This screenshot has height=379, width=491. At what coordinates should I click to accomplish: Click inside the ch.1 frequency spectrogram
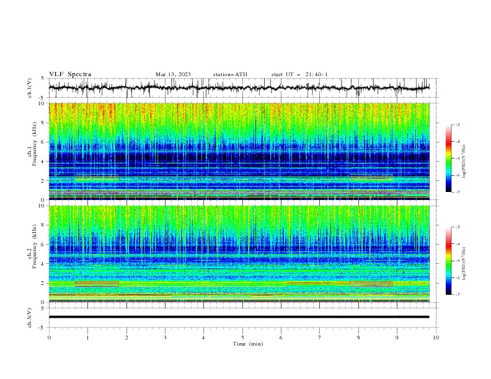tap(239, 151)
